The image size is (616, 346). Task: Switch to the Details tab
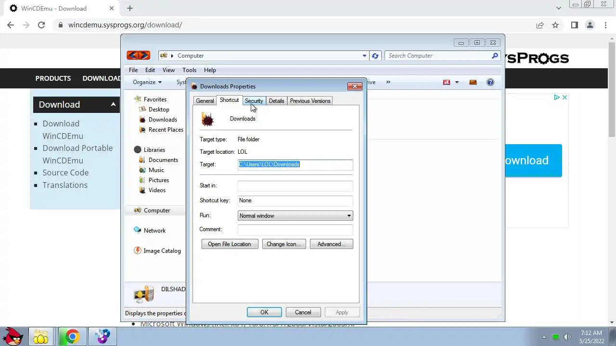pos(276,101)
